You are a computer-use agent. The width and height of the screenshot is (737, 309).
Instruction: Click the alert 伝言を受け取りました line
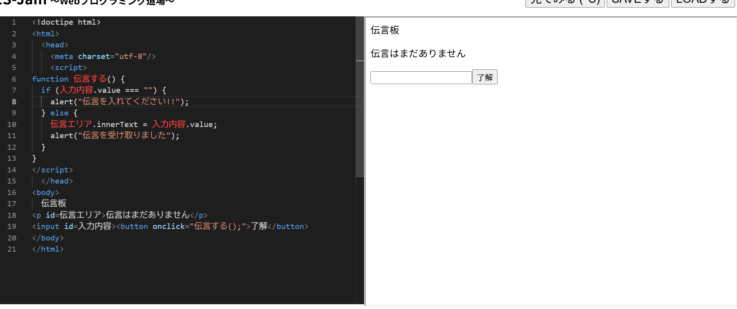[115, 136]
